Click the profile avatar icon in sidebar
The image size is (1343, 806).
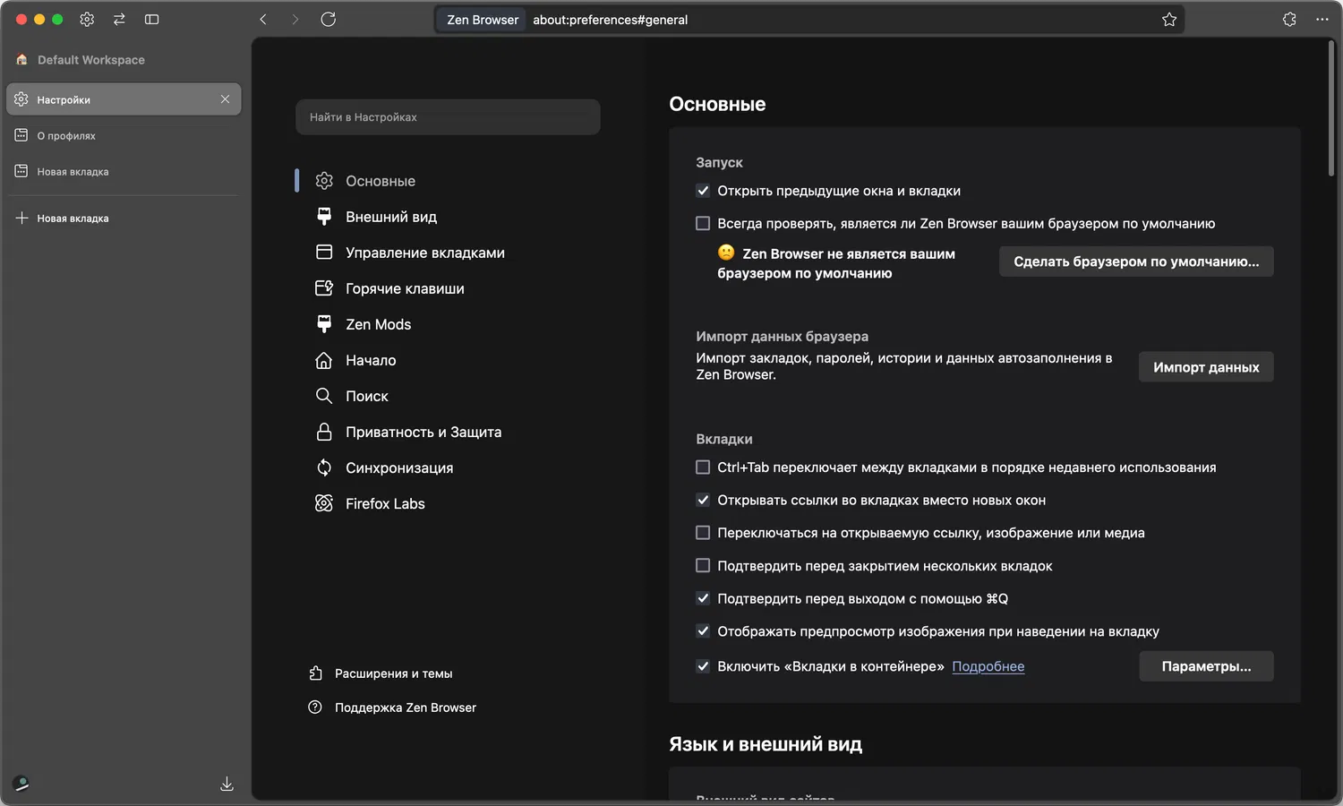coord(21,784)
